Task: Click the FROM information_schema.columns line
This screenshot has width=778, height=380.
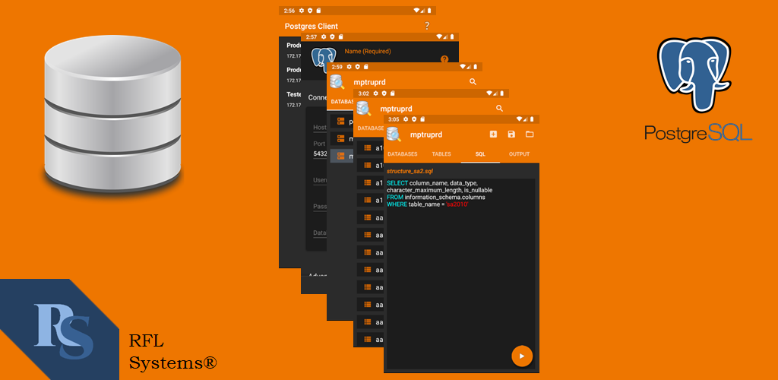Action: 435,197
